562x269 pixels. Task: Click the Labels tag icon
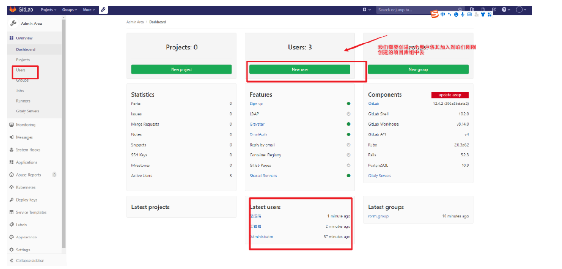tap(12, 225)
